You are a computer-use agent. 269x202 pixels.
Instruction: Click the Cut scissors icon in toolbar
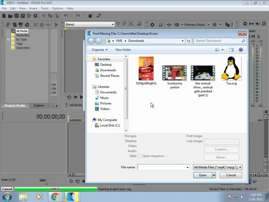(44, 16)
